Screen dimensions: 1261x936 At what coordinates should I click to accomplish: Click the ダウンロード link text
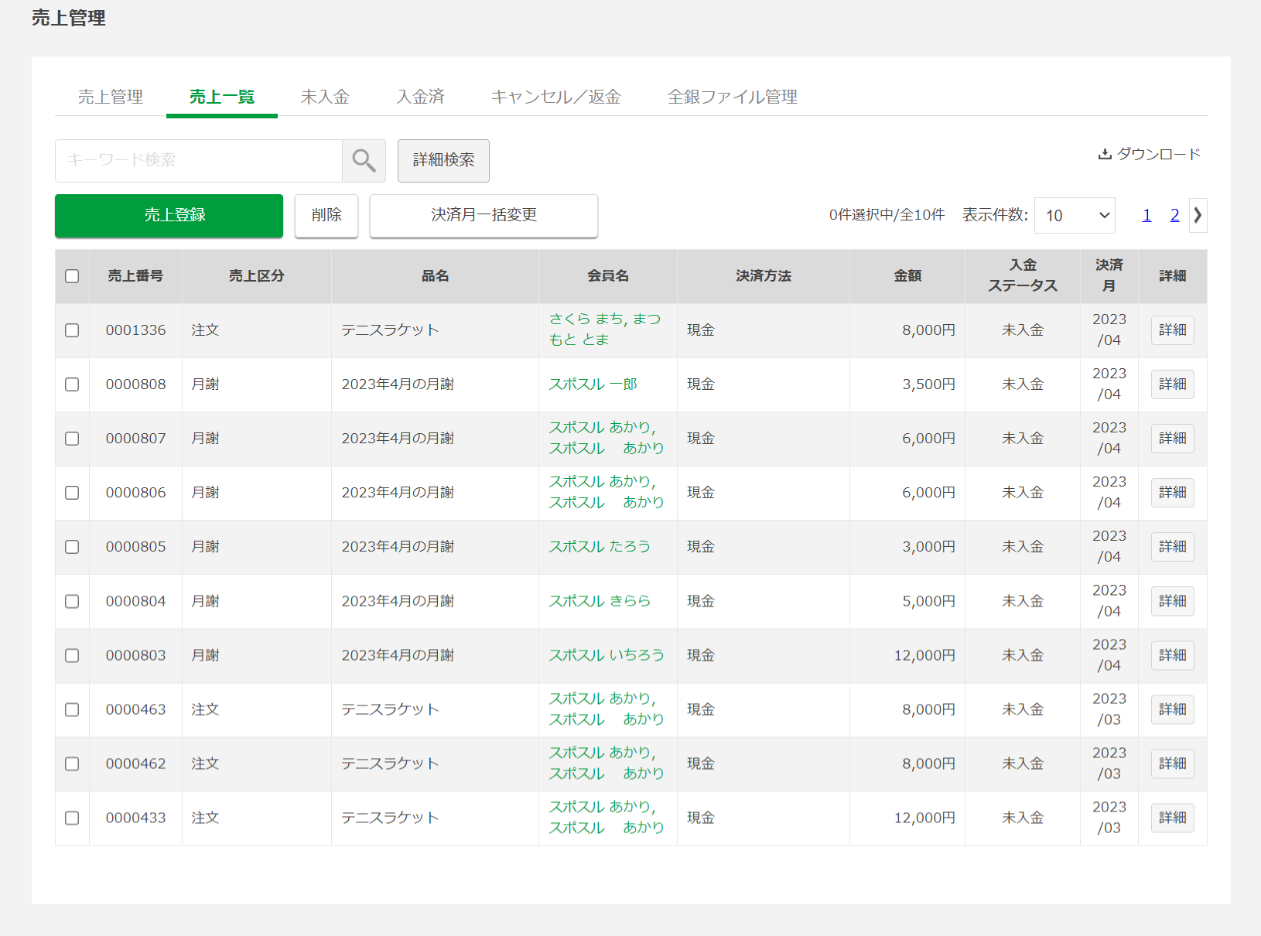click(x=1158, y=154)
